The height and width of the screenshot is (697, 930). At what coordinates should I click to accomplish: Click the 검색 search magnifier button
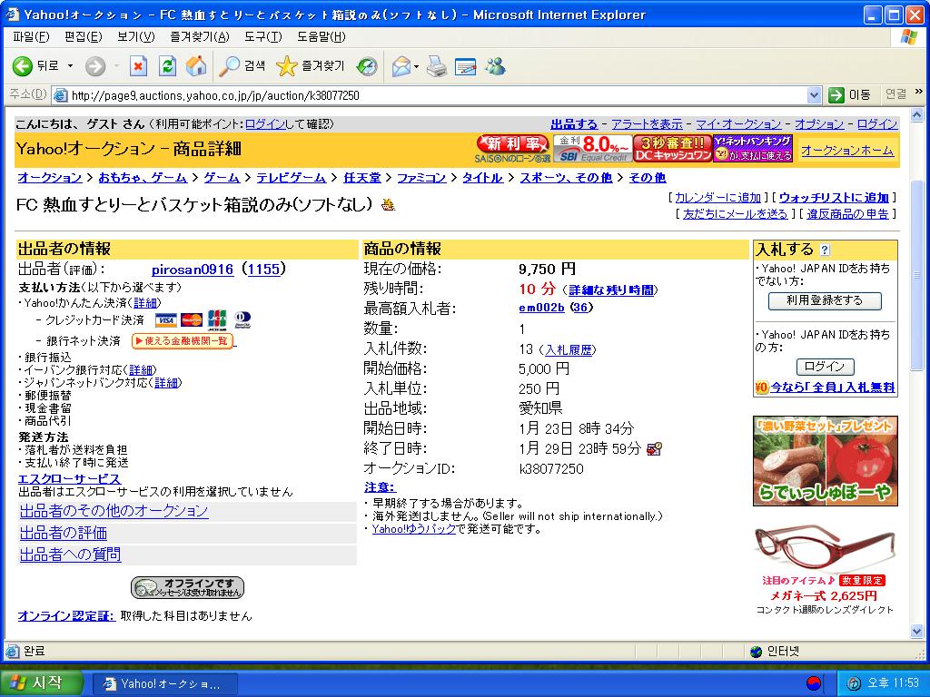tap(242, 66)
